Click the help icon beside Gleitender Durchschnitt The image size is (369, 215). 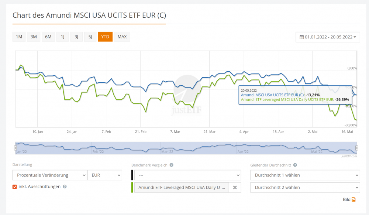click(295, 165)
